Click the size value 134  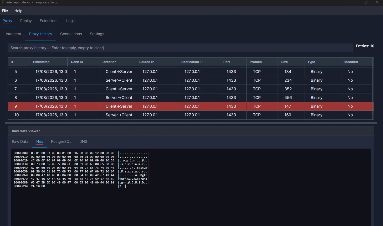[x=288, y=72]
